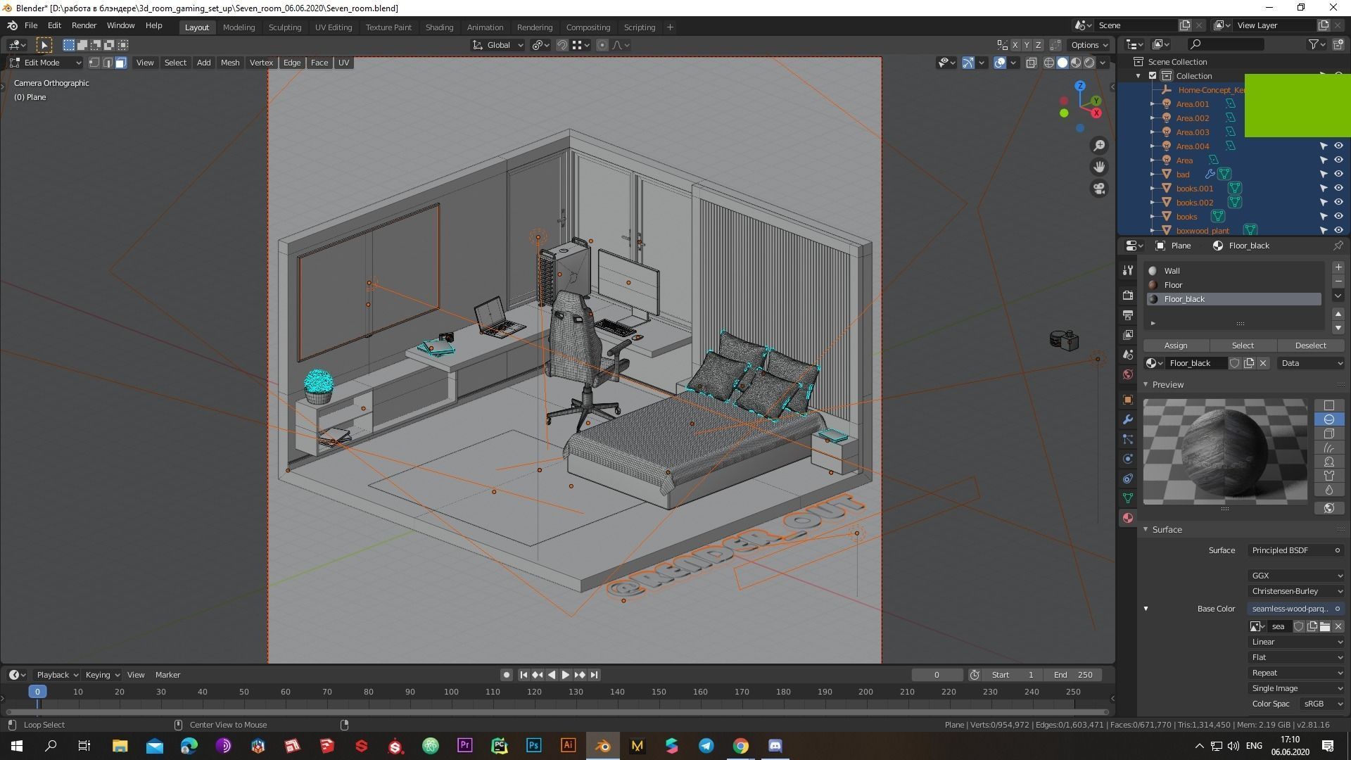Image resolution: width=1351 pixels, height=760 pixels.
Task: Toggle material preview viewport shading
Action: click(1076, 63)
